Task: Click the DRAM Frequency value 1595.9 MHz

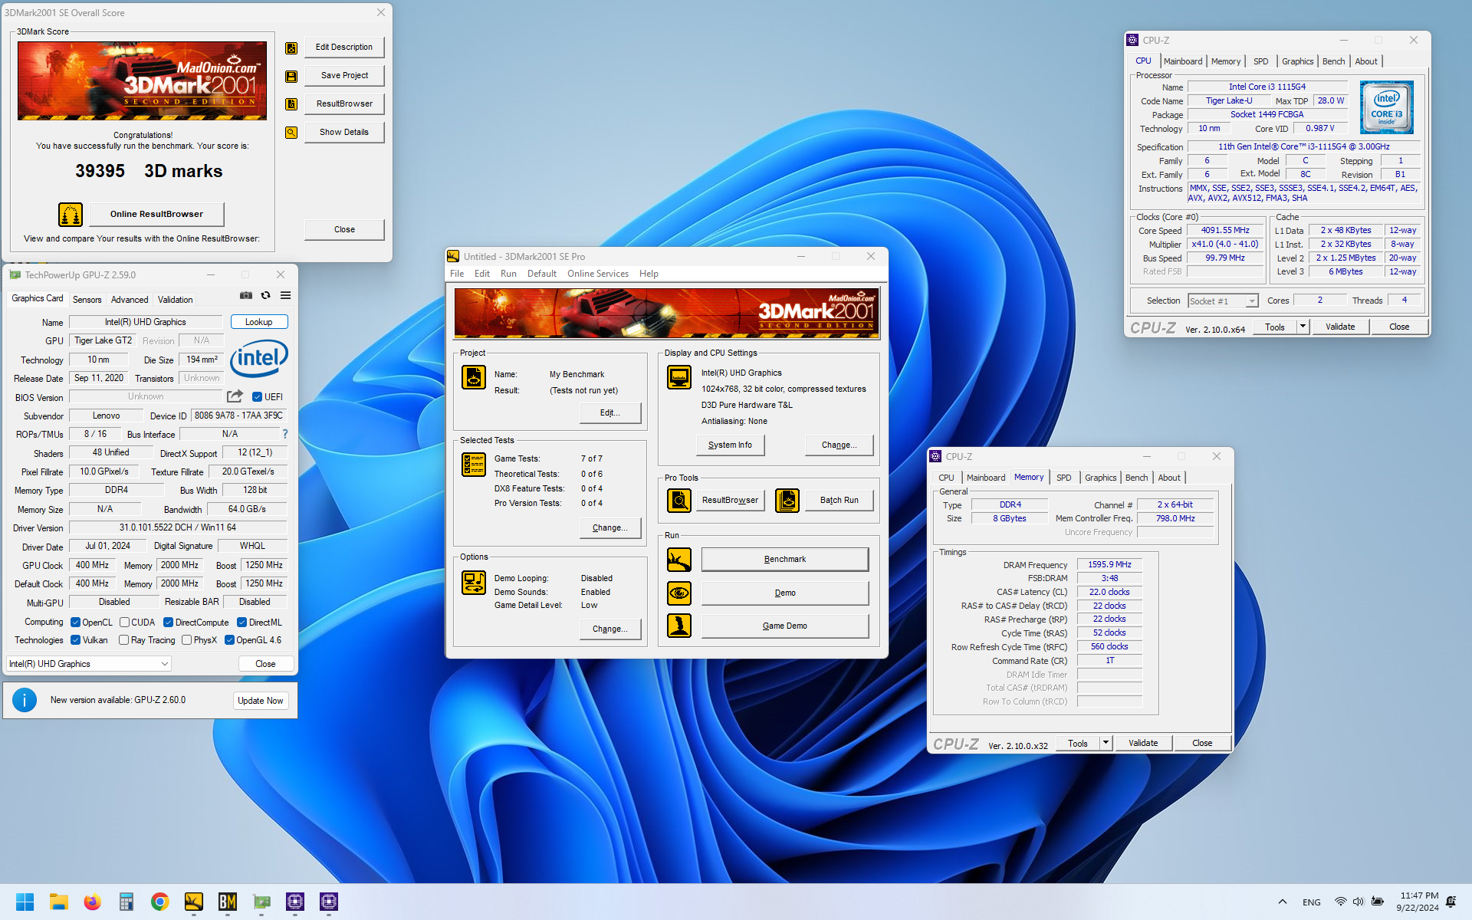Action: [1109, 564]
